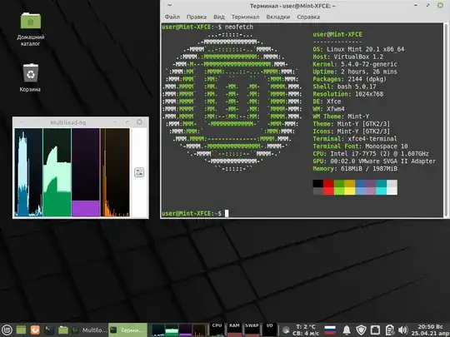
Task: Open notifications bell in system tray
Action: click(347, 330)
